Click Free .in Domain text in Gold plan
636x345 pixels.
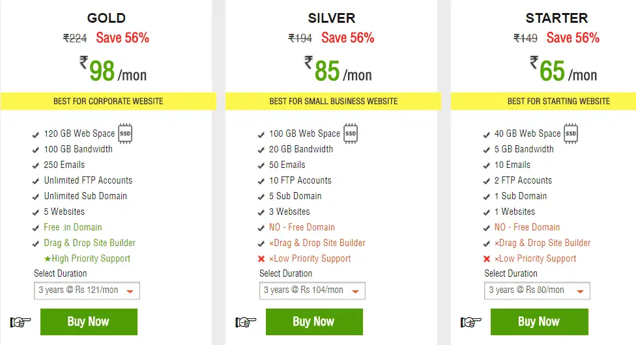tap(73, 227)
